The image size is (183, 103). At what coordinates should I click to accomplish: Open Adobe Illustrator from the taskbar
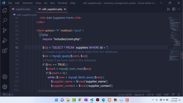pos(98,100)
